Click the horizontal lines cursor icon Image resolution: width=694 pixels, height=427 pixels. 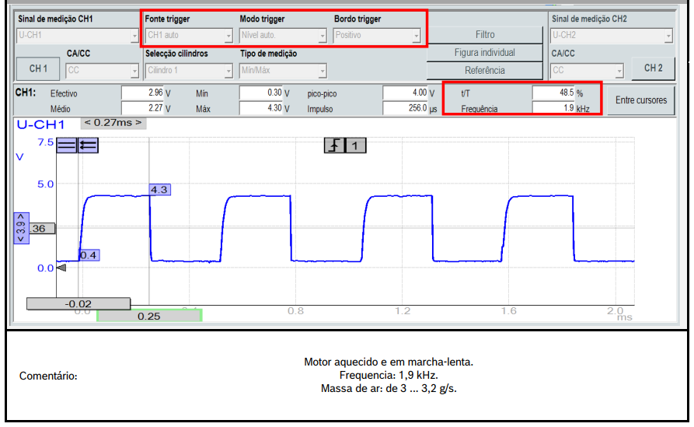67,145
